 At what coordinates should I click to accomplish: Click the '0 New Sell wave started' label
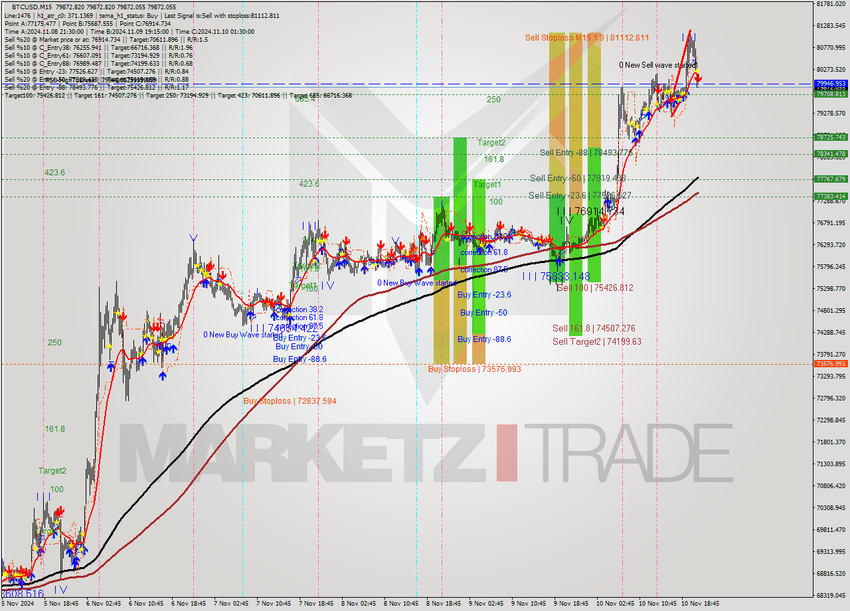click(x=657, y=65)
